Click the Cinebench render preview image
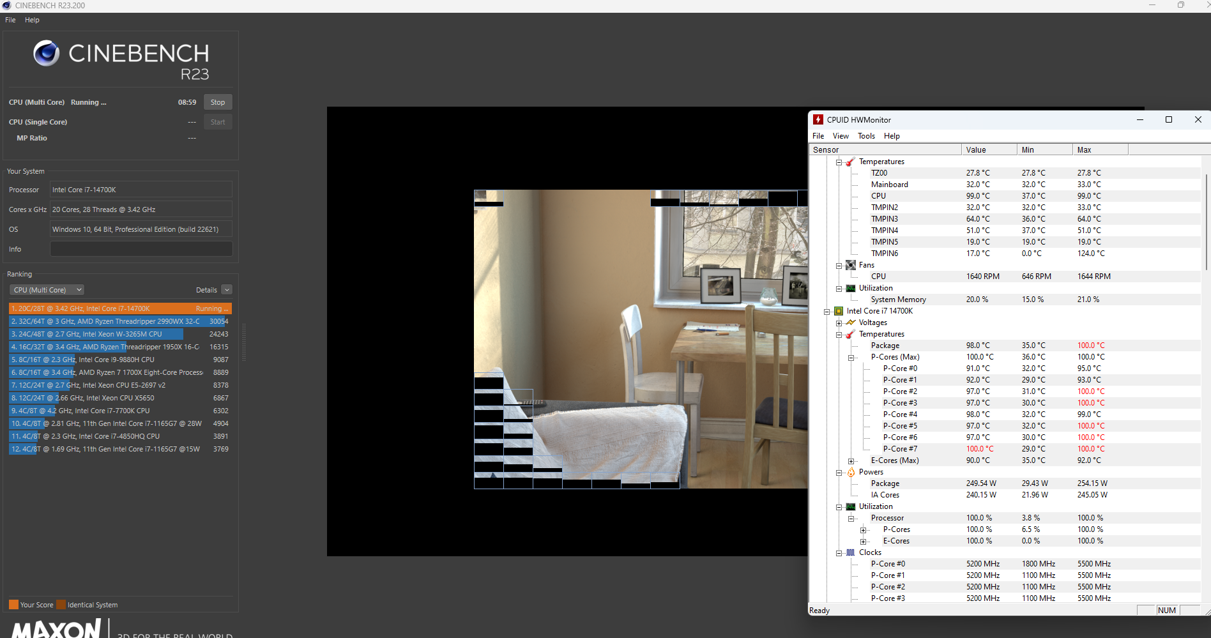 point(641,339)
